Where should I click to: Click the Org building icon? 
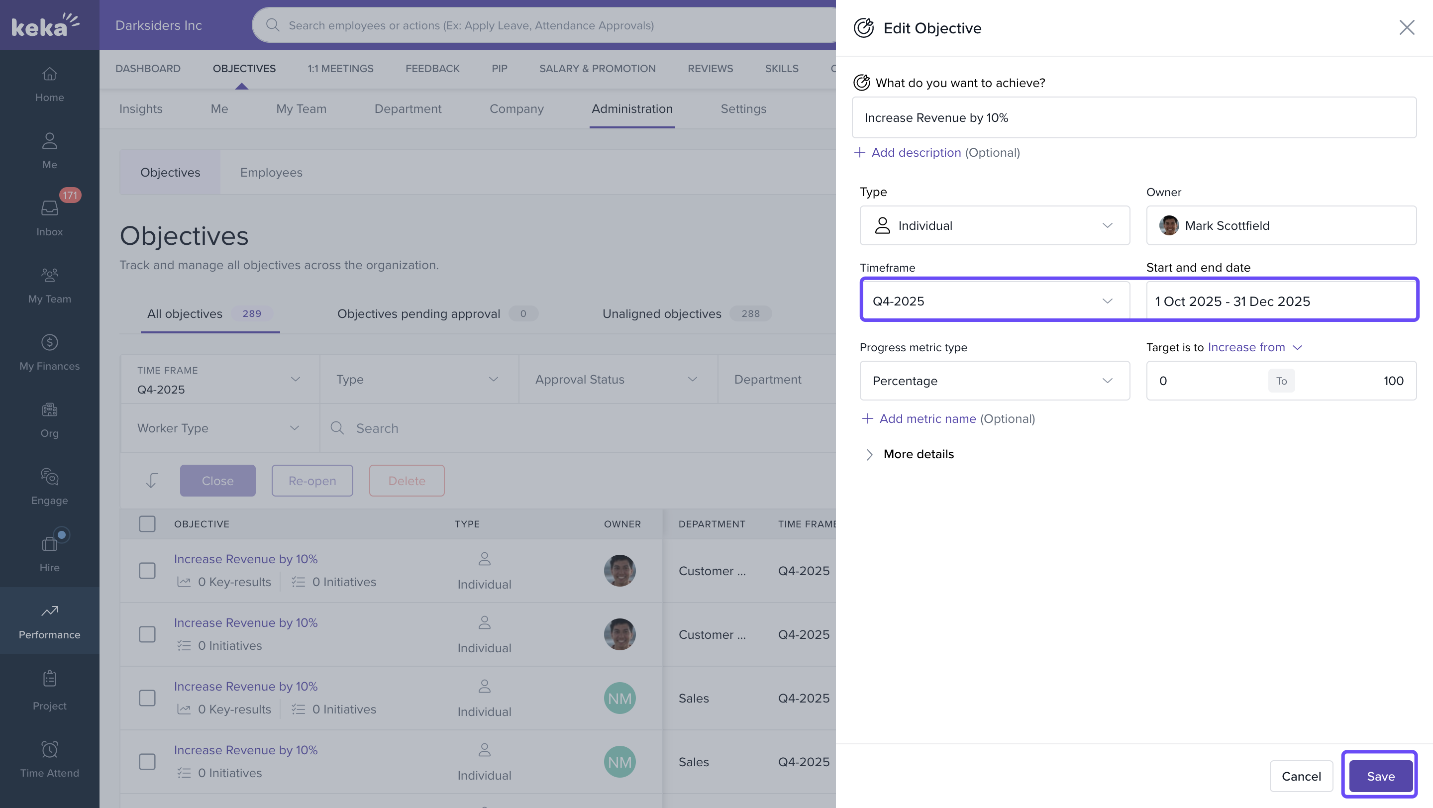(x=50, y=410)
